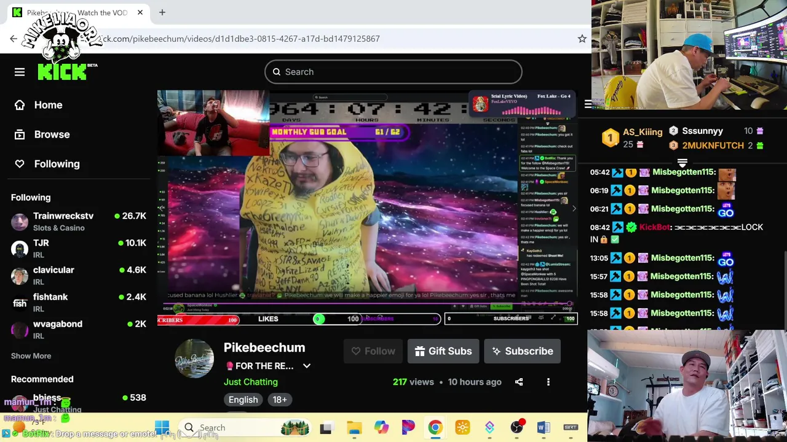
Task: Expand the stream title dropdown chevron
Action: [307, 366]
